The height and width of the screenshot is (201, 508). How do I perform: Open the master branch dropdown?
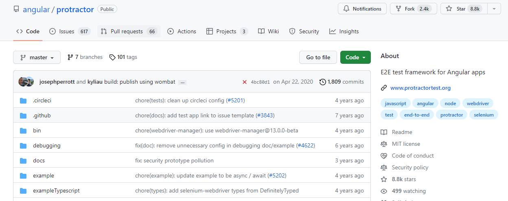[37, 58]
